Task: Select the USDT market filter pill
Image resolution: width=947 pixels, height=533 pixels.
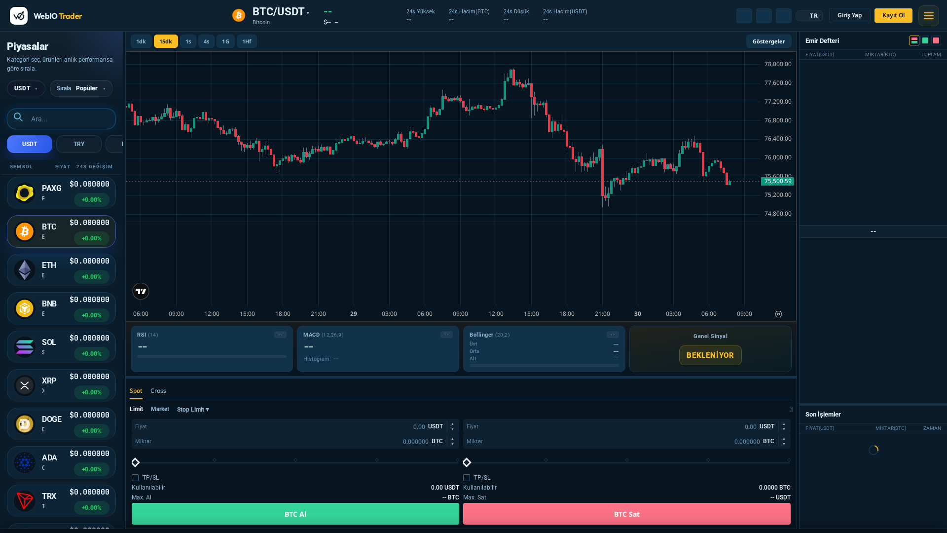Action: point(30,144)
